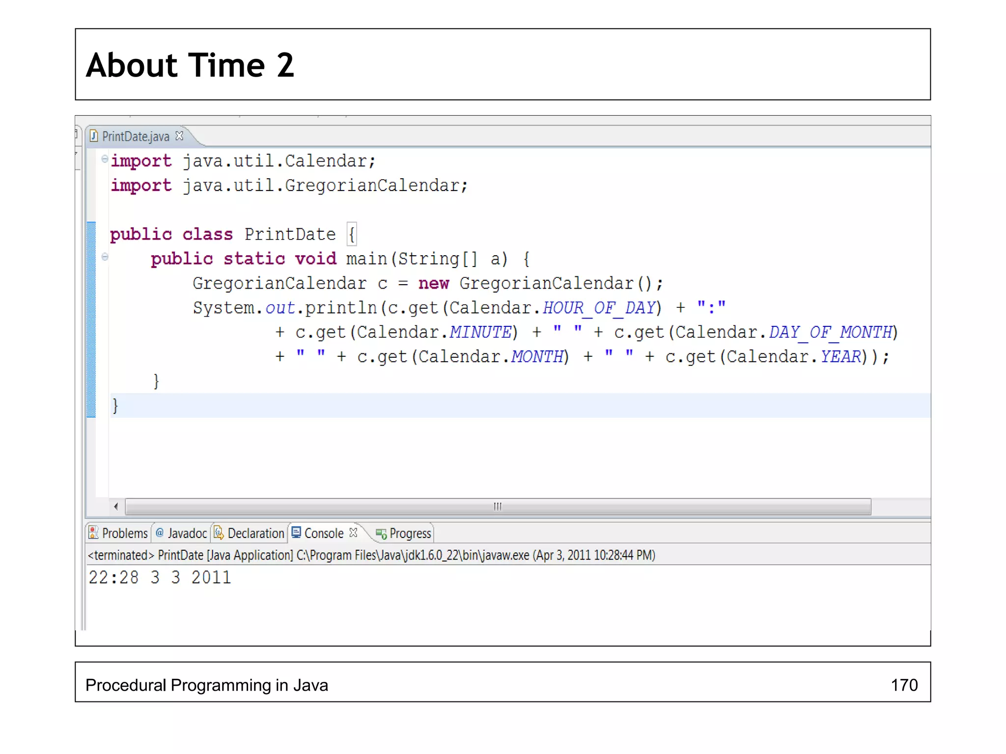Click 'HOUR_OF_DAY' constant in the code
Viewport: 1006px width, 754px height.
599,308
